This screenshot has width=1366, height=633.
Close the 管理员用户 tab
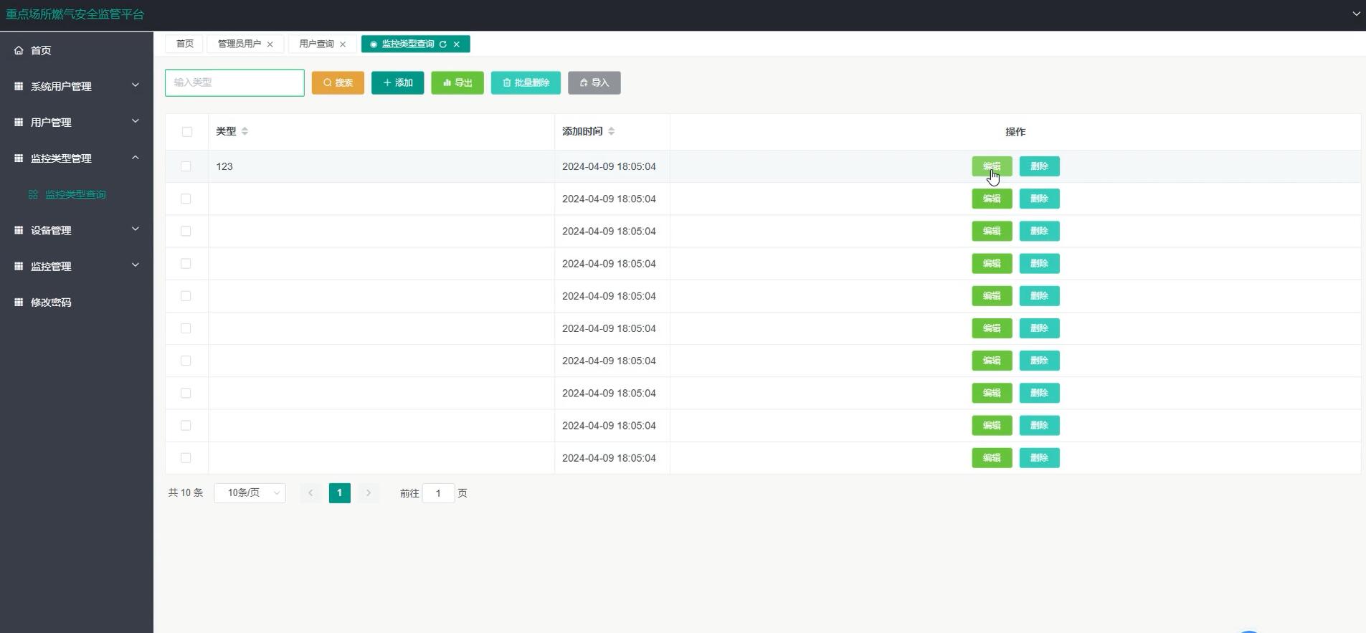point(270,44)
